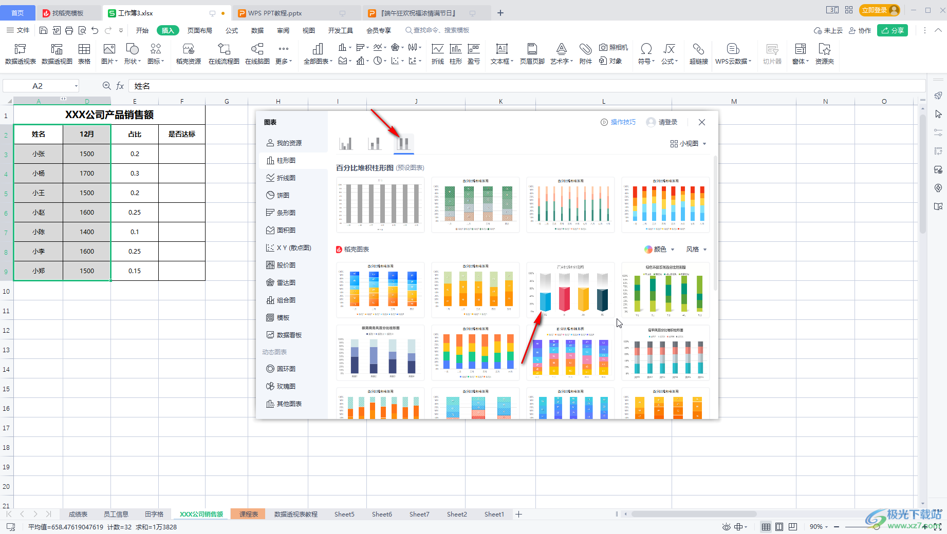Switch to the 成绩表 sheet tab
Screen dimensions: 947x534
78,514
